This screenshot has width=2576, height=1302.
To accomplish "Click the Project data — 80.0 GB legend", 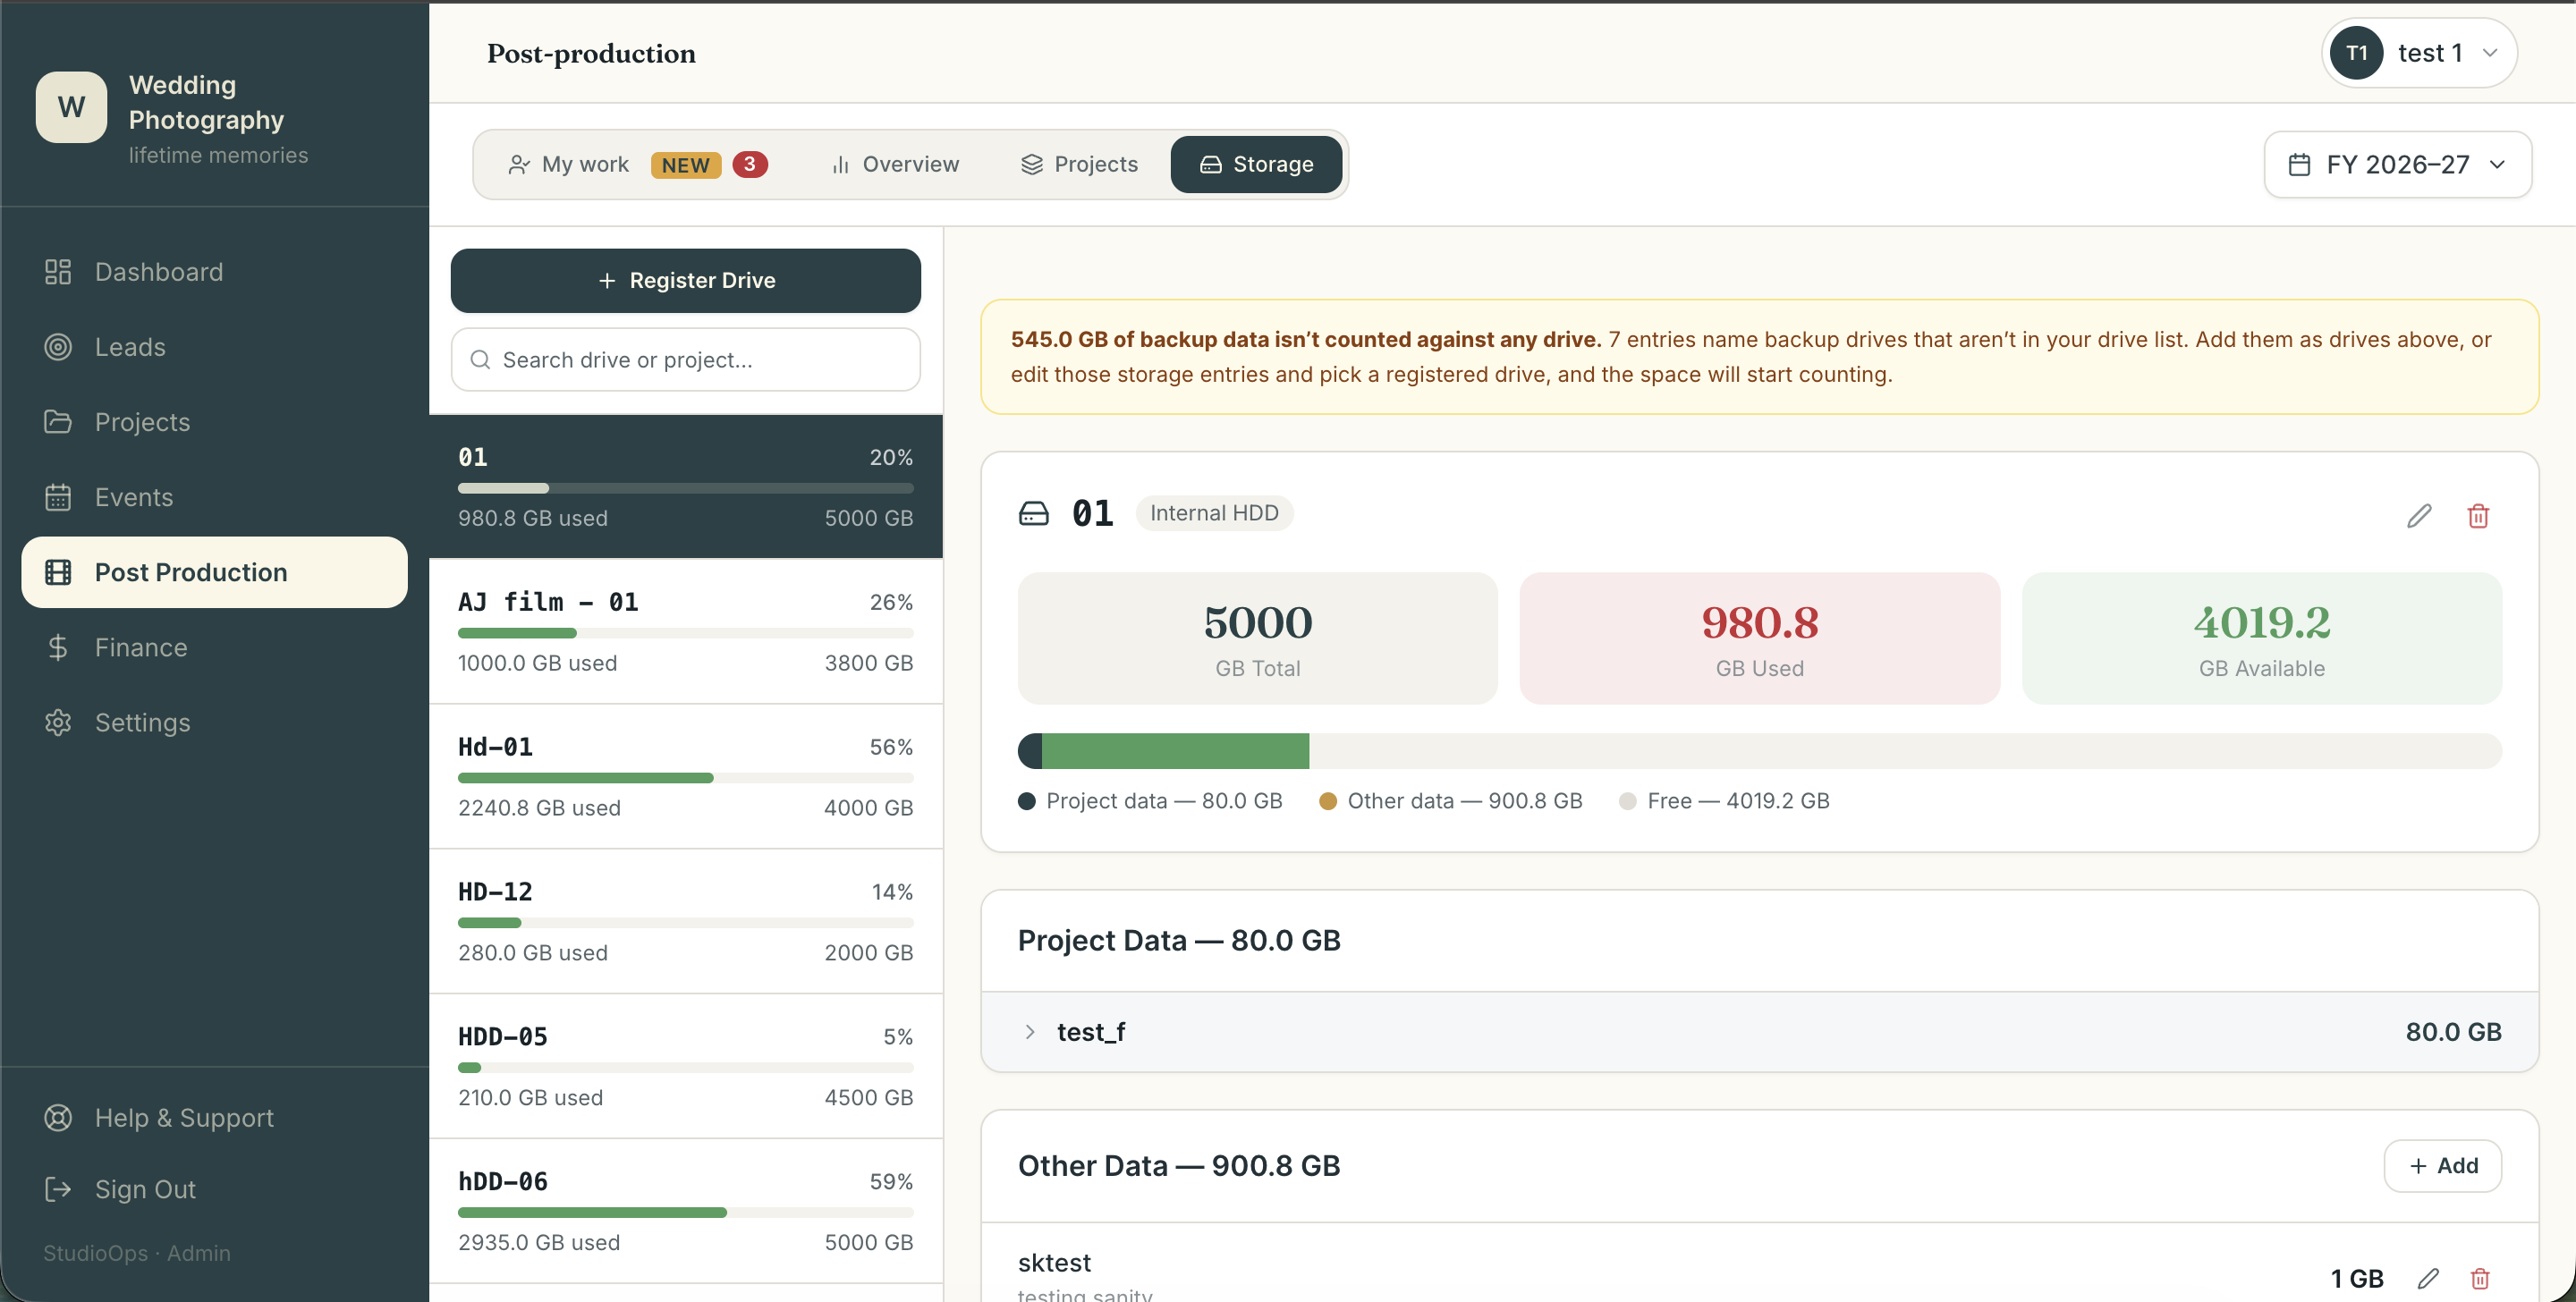I will coord(1150,801).
